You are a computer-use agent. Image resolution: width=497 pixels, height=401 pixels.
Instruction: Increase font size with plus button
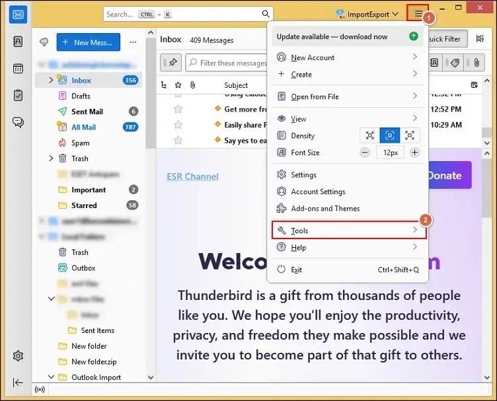tap(414, 153)
